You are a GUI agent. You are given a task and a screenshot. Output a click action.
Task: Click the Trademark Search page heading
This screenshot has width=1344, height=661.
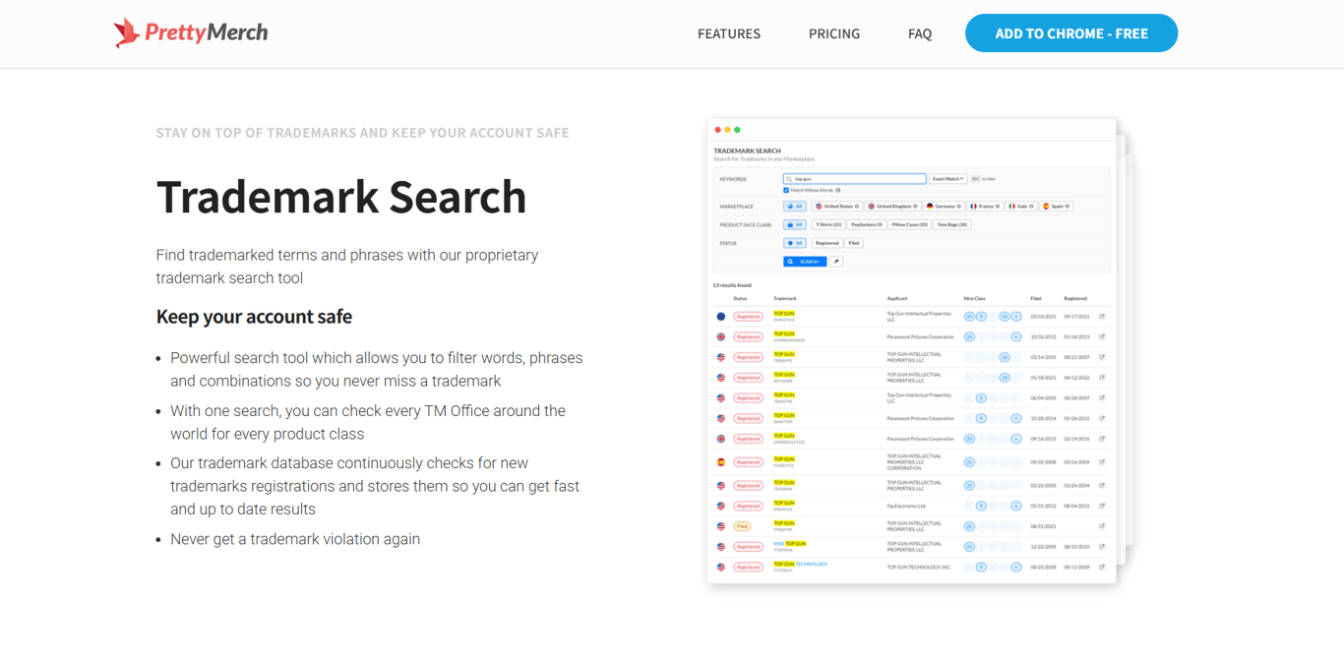341,197
